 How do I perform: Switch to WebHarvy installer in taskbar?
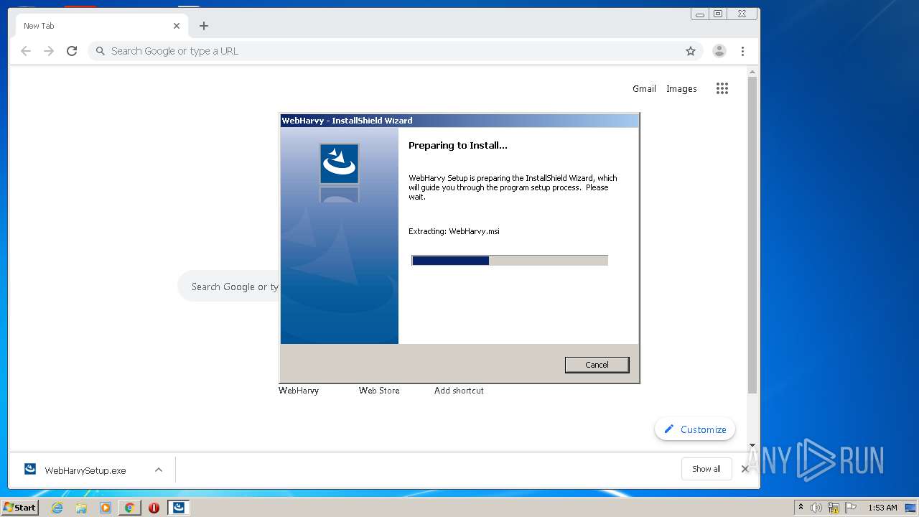178,508
